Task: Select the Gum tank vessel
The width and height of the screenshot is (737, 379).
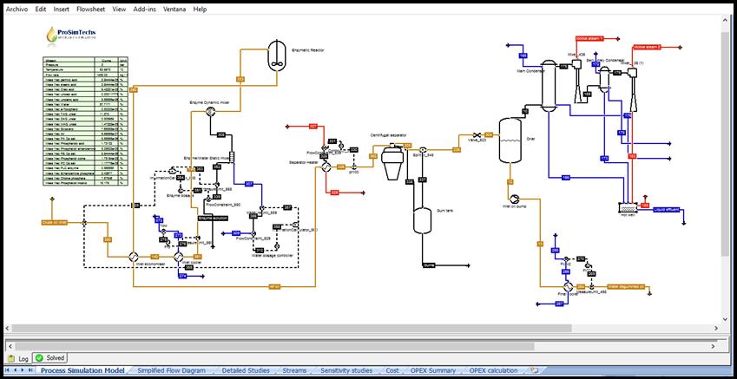Action: [x=422, y=219]
